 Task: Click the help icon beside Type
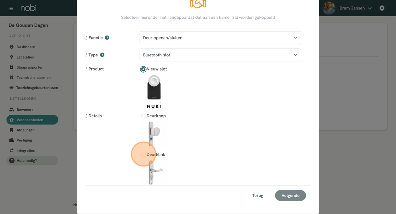click(x=102, y=55)
